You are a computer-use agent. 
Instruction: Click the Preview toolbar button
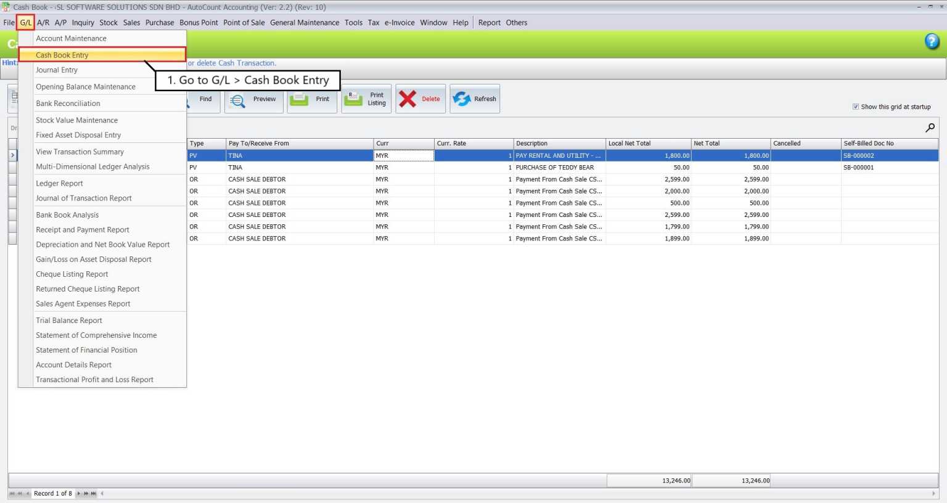[x=254, y=99]
